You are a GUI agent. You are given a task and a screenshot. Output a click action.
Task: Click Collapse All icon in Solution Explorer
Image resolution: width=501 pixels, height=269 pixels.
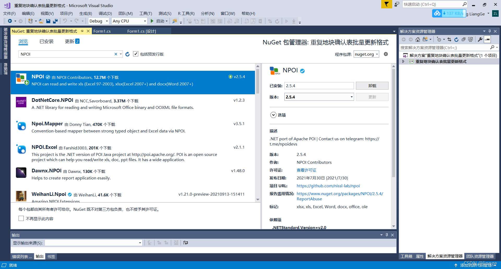point(463,39)
